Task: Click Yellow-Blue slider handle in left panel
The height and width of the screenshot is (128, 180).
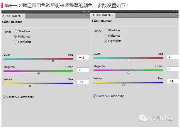Action: (30, 85)
